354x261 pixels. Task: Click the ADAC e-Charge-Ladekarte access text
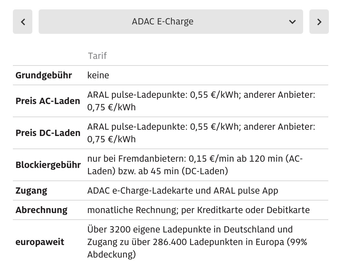coord(182,191)
